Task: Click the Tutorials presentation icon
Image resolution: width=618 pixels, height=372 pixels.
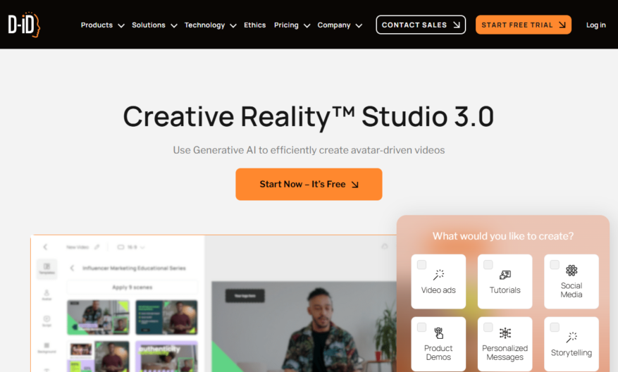Action: tap(505, 275)
